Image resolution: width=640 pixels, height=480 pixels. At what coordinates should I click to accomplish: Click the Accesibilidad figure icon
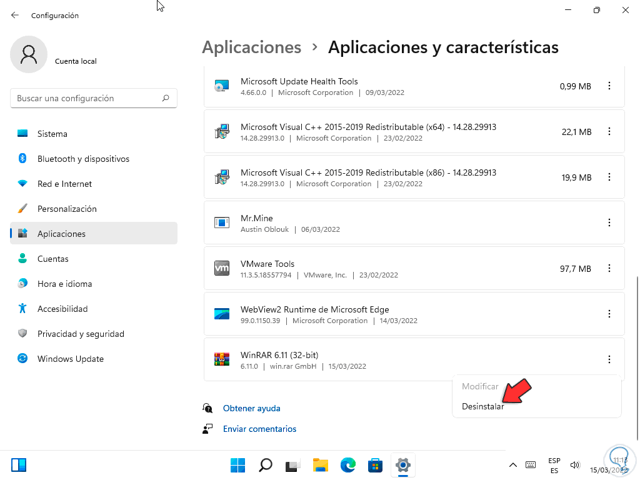click(22, 308)
